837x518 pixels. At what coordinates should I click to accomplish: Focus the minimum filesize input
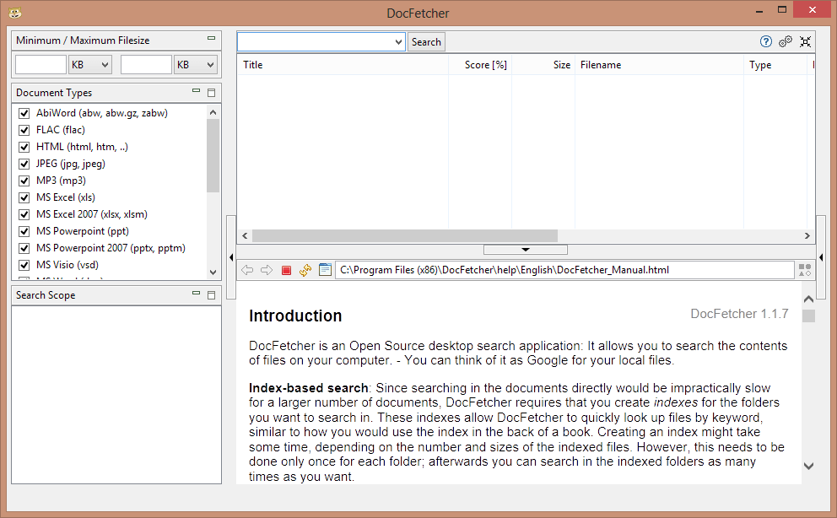pyautogui.click(x=40, y=65)
